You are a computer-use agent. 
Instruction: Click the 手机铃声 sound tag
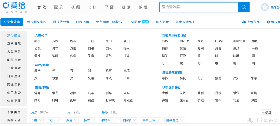pyautogui.click(x=239, y=41)
